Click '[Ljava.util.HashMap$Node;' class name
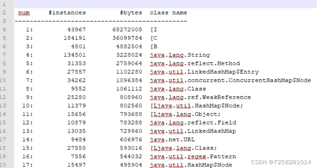Viewport: 317px width, 168px height. pyautogui.click(x=196, y=106)
